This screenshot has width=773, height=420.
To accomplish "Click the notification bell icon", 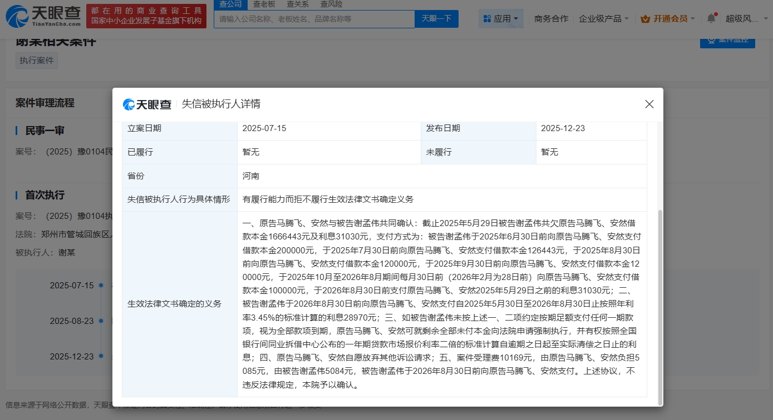I will (x=711, y=18).
